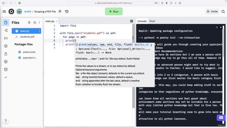Show browser tab overview icon
Screen dimensions: 227x128
(x=180, y=3)
